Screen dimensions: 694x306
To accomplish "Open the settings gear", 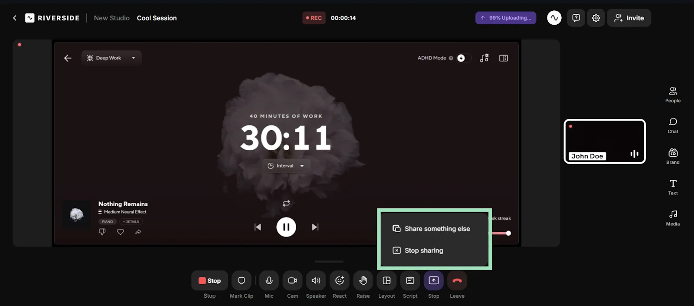I will click(596, 18).
